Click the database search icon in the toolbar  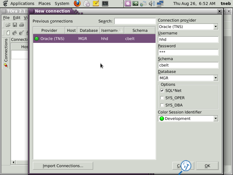point(14,33)
